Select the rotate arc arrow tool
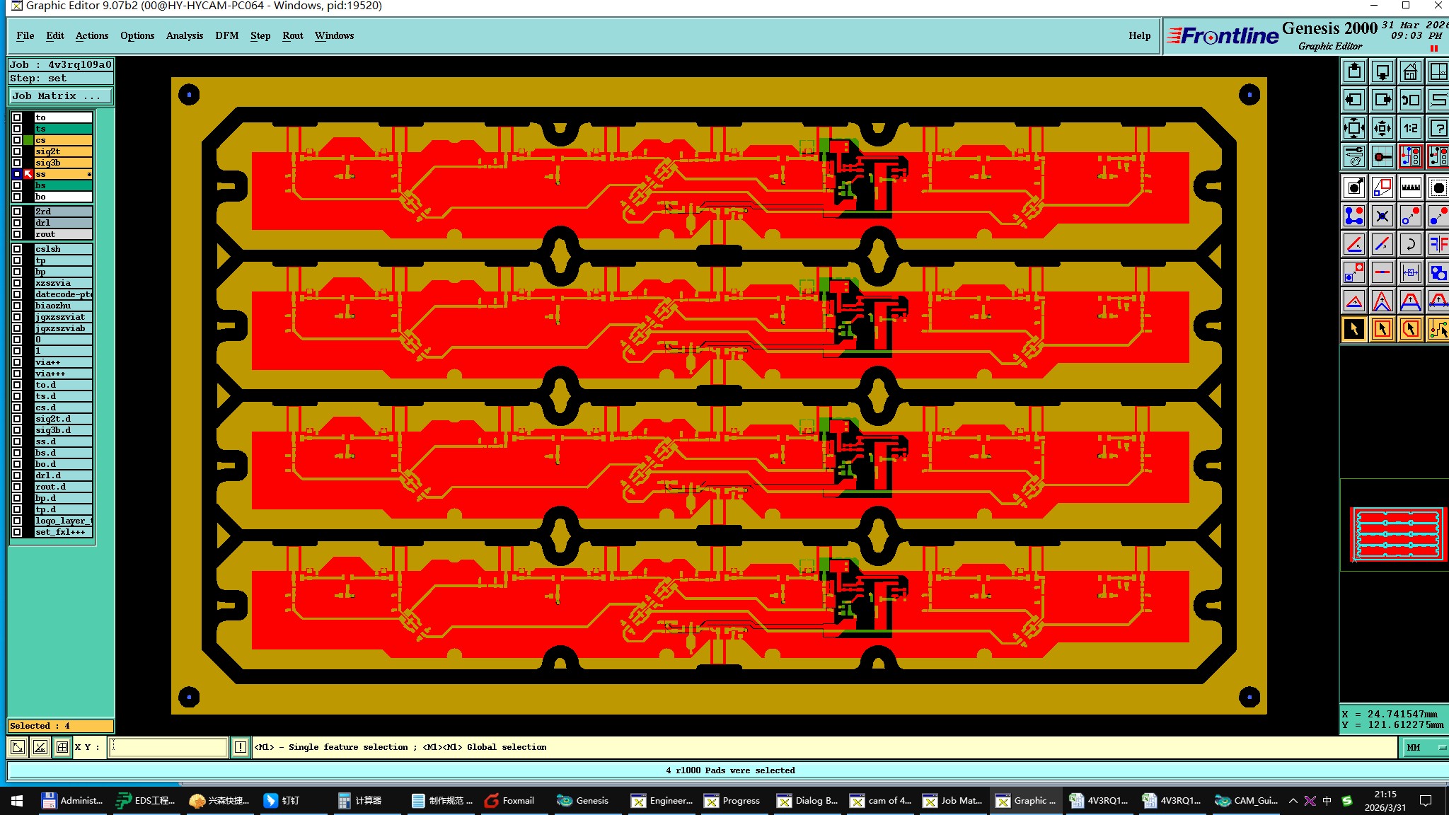This screenshot has height=815, width=1449. pyautogui.click(x=1409, y=244)
